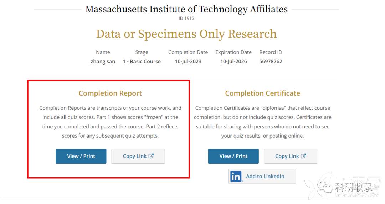The image size is (385, 204).
Task: Click the Completion Reports description paragraph
Action: 110,122
